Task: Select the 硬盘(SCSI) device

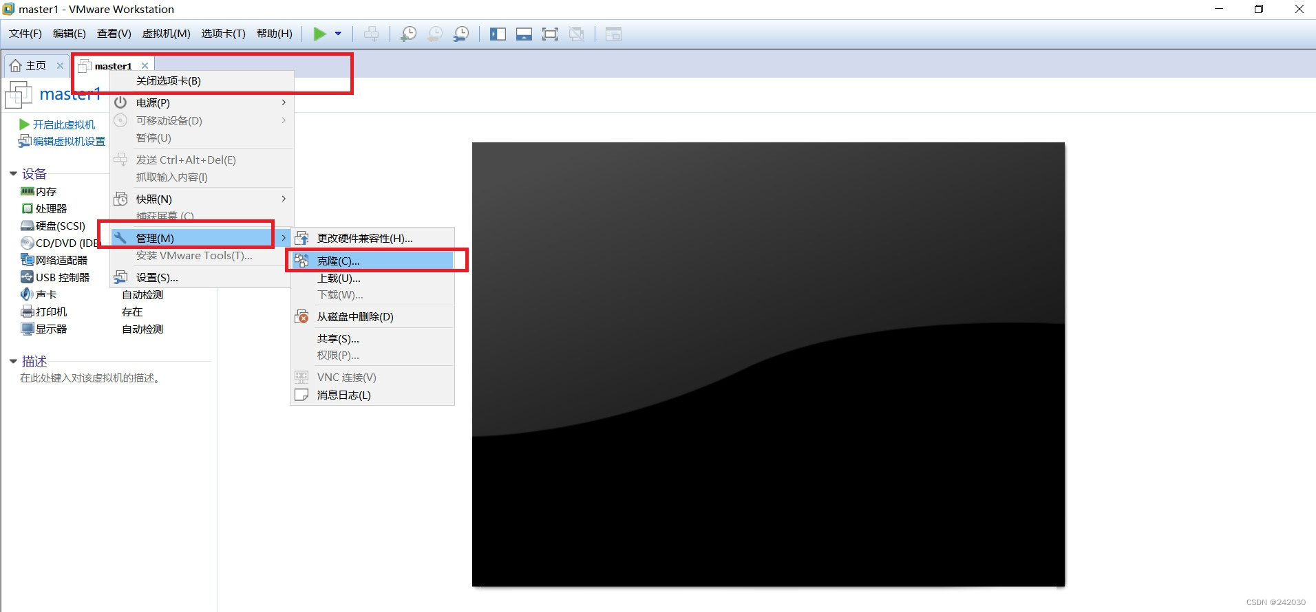Action: [x=53, y=226]
